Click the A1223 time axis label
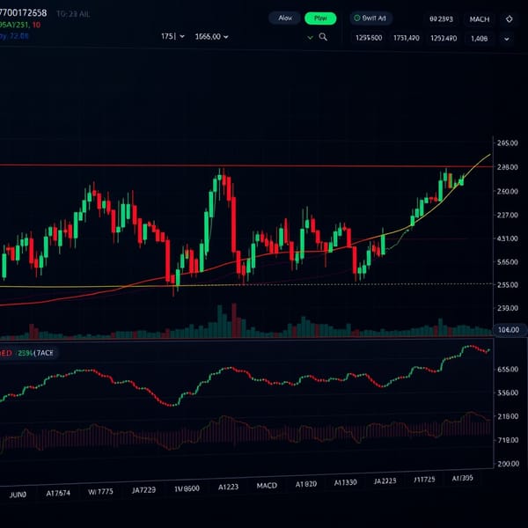Viewport: 528px width, 528px height. coord(228,487)
